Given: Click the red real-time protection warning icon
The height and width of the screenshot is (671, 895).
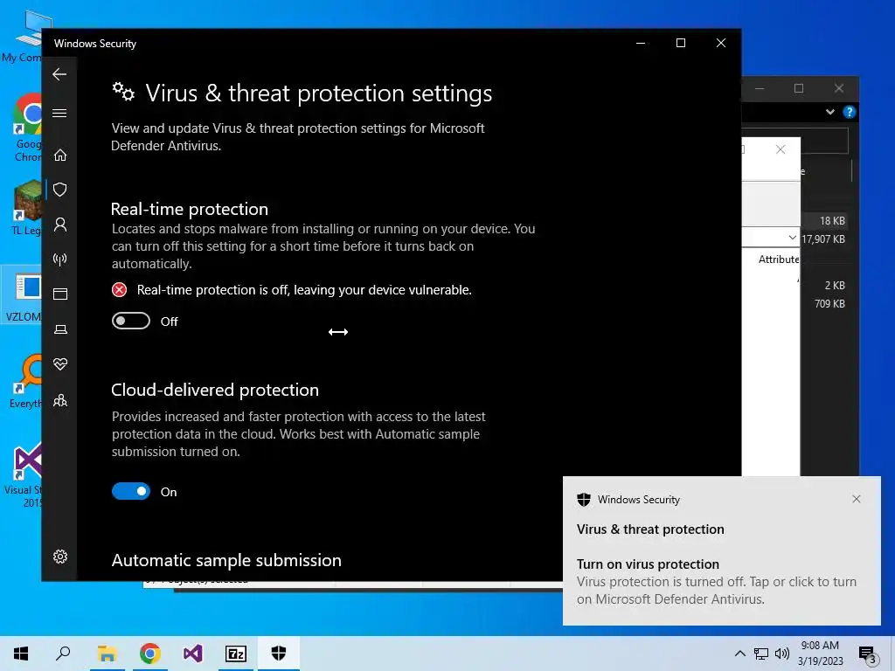Looking at the screenshot, I should tap(119, 290).
